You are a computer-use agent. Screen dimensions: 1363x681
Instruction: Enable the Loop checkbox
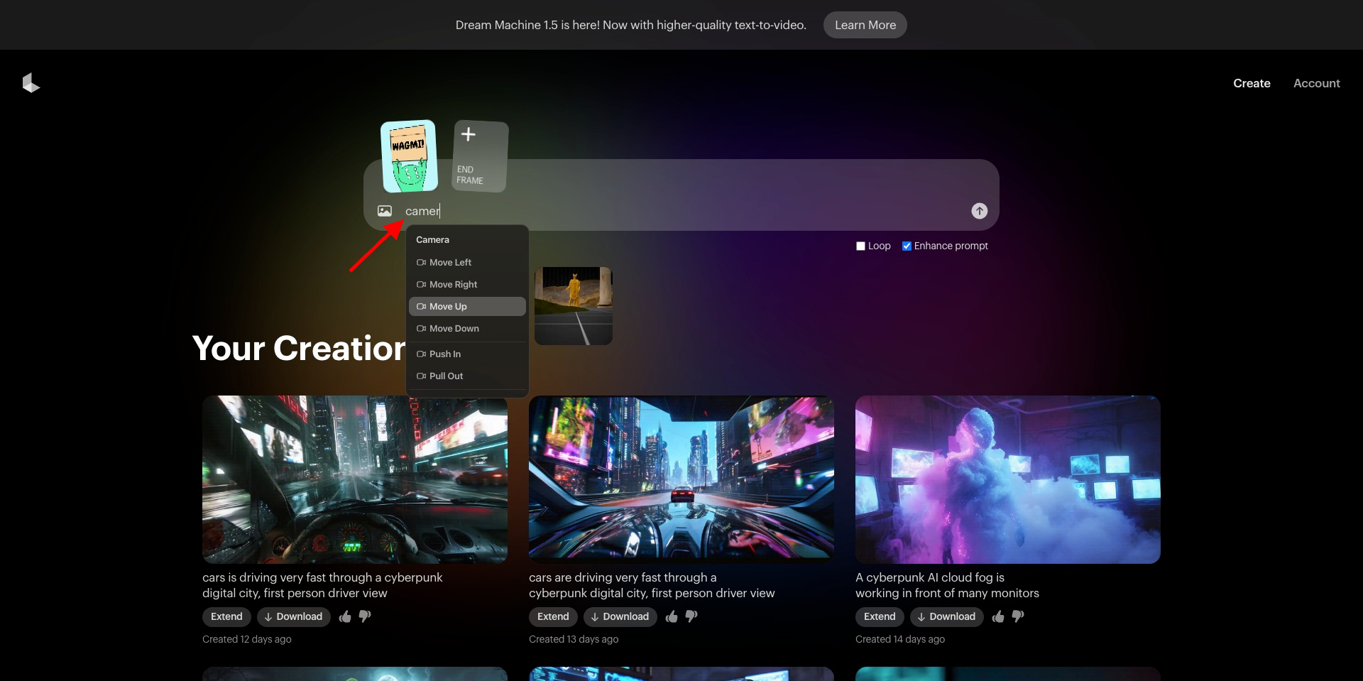tap(860, 246)
